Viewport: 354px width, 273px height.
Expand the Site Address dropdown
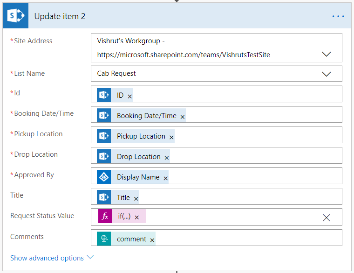(x=326, y=54)
